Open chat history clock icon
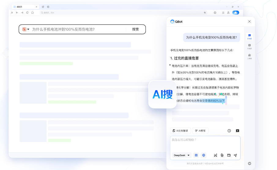 point(229,131)
